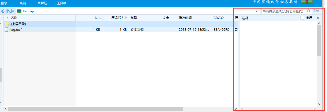Sort by the 大小 column header
This screenshot has height=112, width=327.
89,18
